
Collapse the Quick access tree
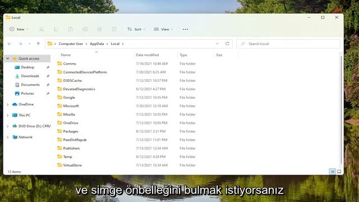7,58
